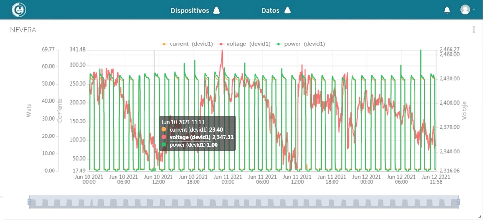Viewport: 483px width, 220px height.
Task: Toggle the voltage (devid1) legend series
Action: pyautogui.click(x=245, y=44)
